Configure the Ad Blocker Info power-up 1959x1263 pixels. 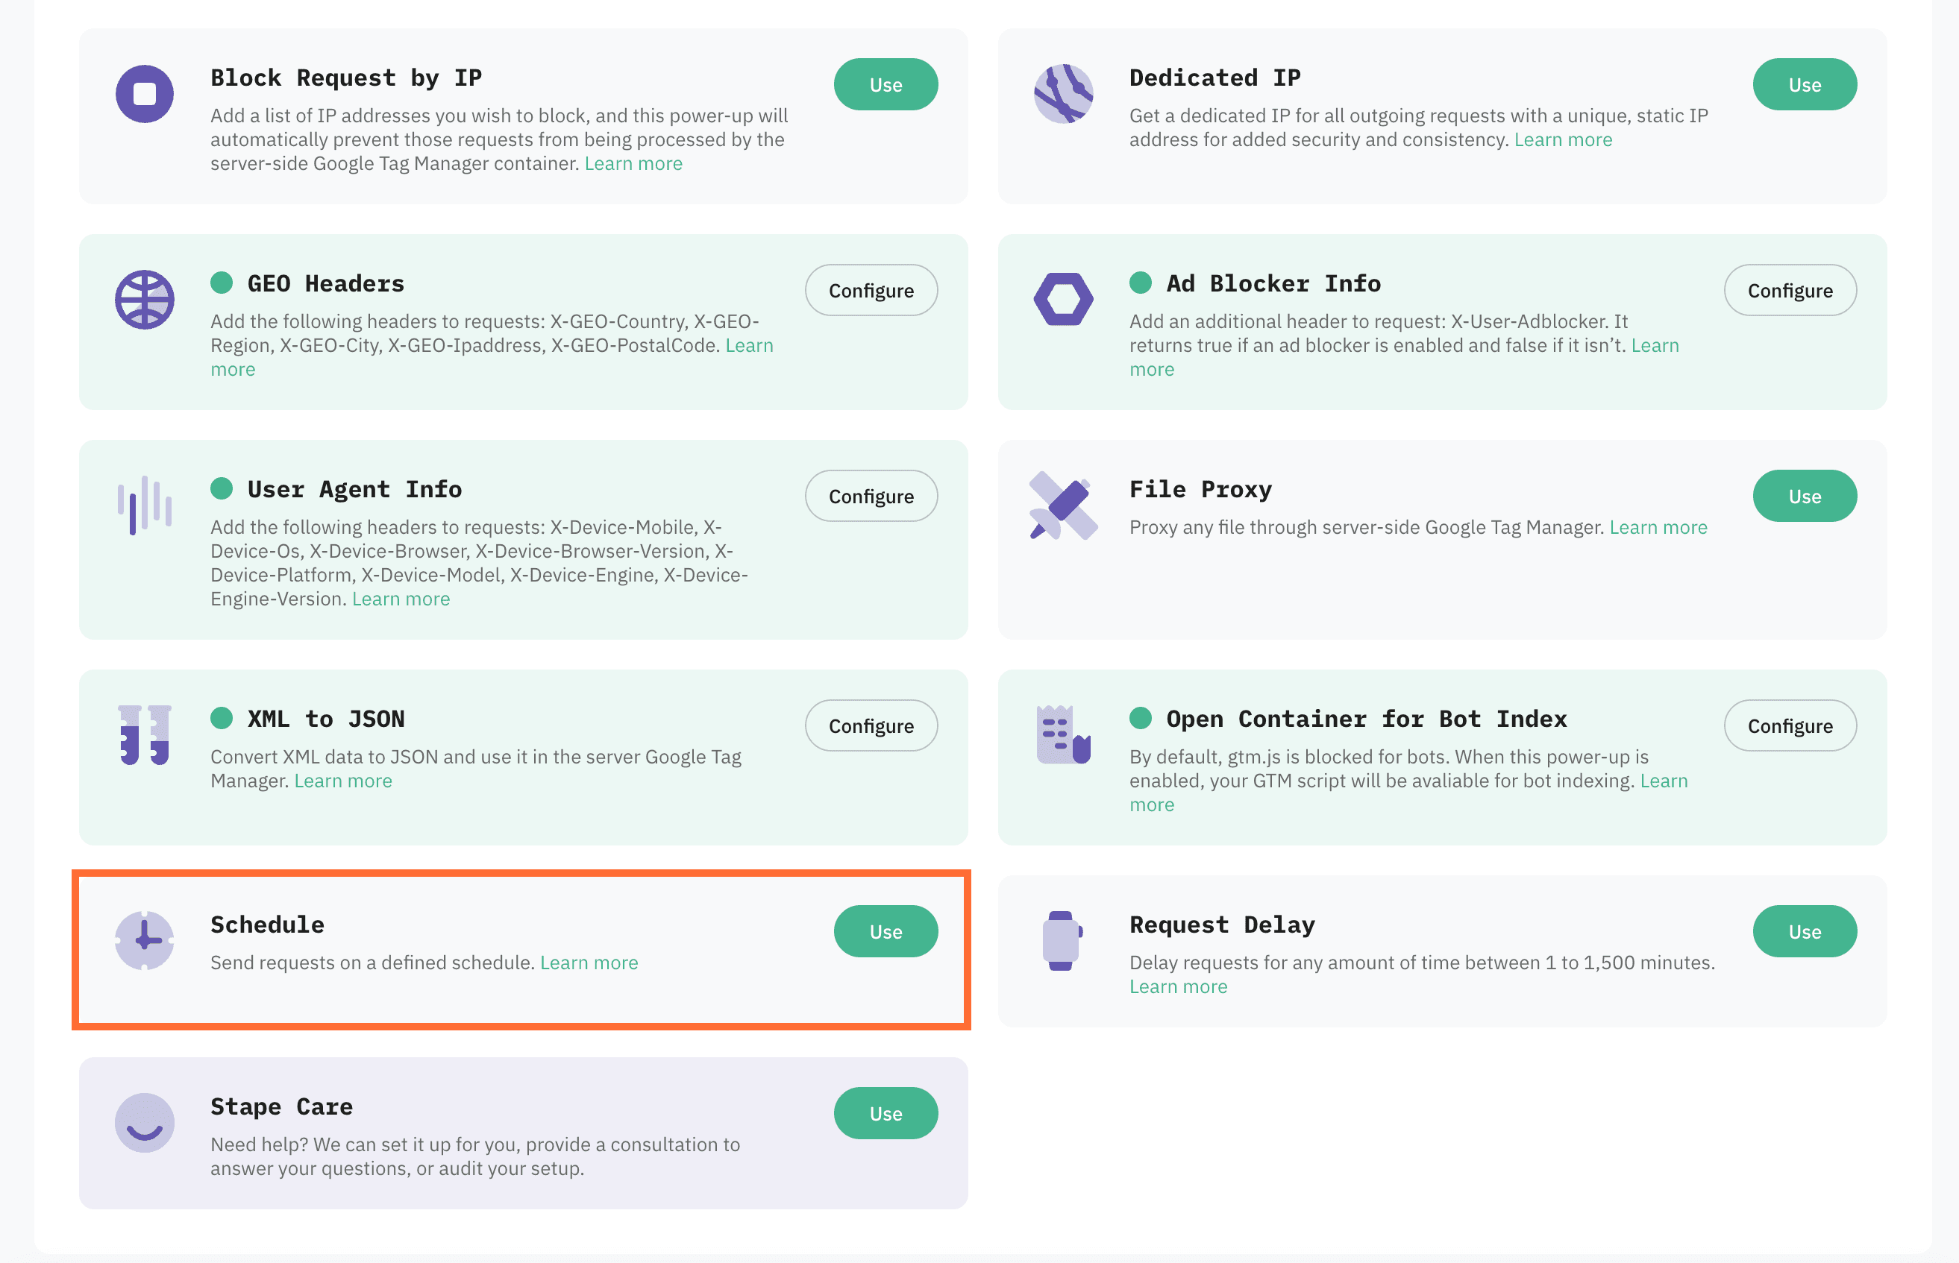pos(1790,289)
